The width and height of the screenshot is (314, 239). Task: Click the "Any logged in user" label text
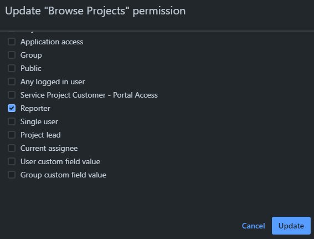(53, 82)
